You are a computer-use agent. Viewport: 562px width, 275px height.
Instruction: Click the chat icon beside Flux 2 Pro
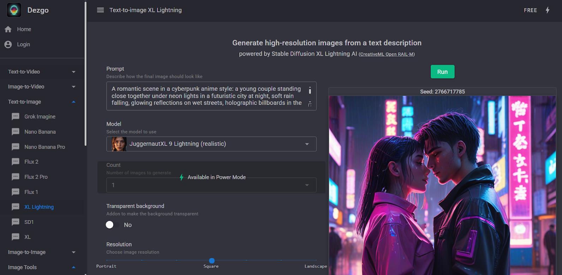(16, 177)
